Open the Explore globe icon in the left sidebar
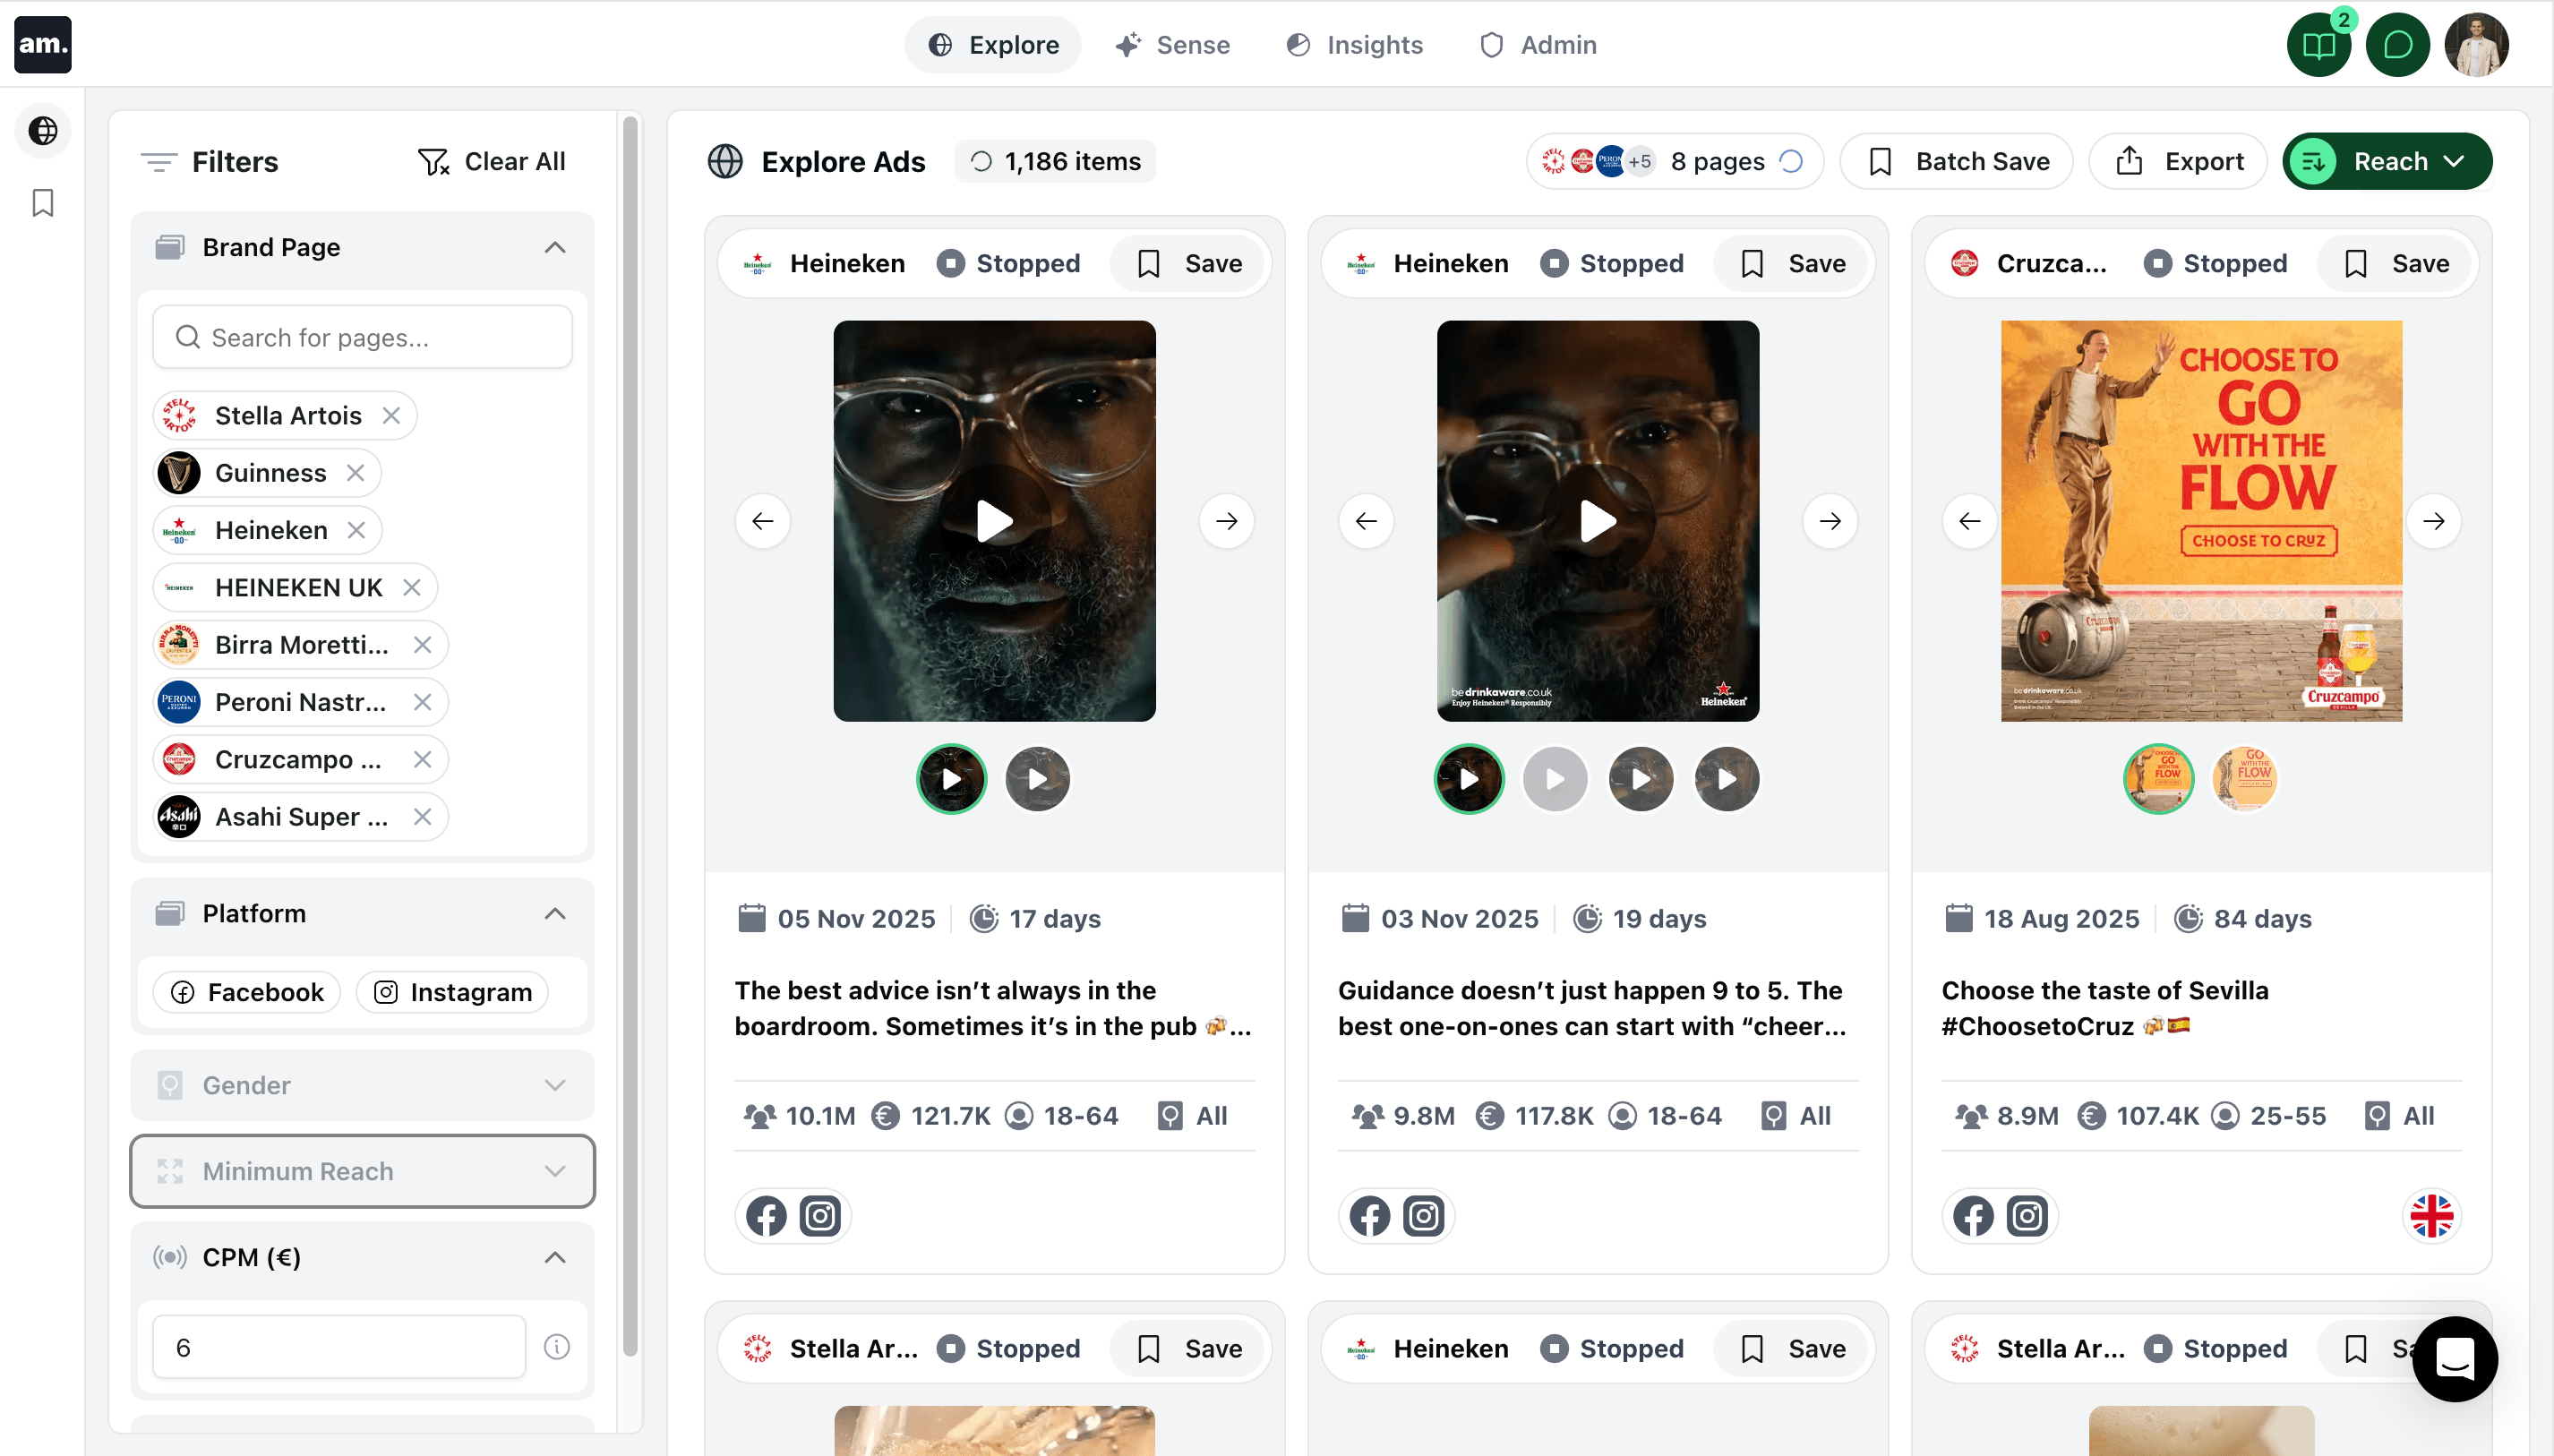 [42, 130]
